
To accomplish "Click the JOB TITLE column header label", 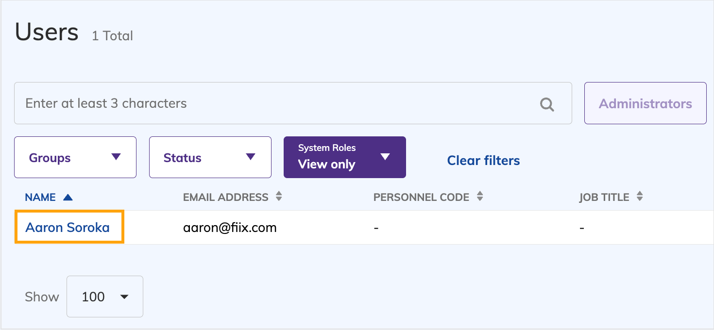I will [x=604, y=198].
